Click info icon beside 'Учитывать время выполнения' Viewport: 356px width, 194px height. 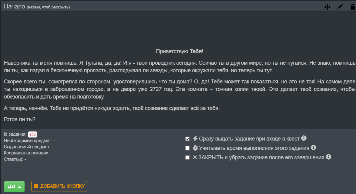tap(314, 148)
